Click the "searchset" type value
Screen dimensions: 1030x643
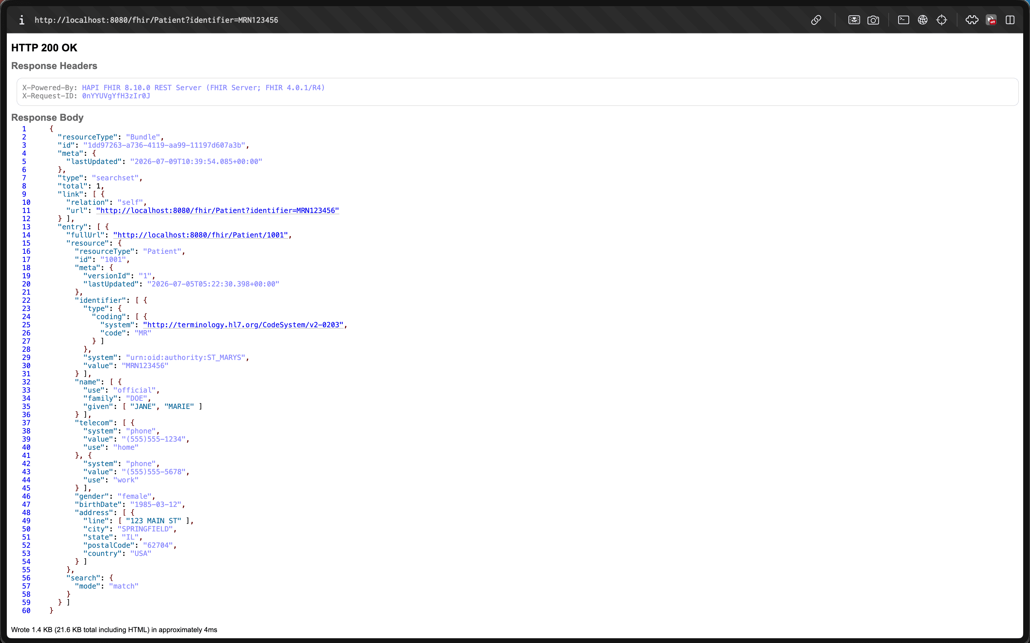coord(115,178)
